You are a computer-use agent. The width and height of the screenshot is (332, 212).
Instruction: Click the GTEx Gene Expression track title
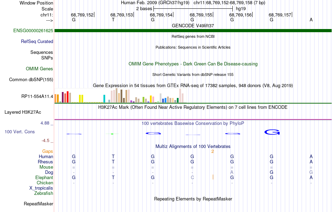pyautogui.click(x=193, y=86)
